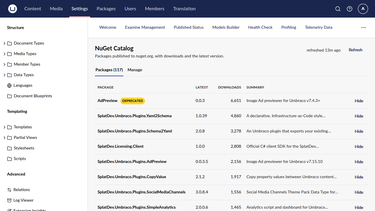
Task: Click the Log Viewer box icon
Action: (x=9, y=200)
